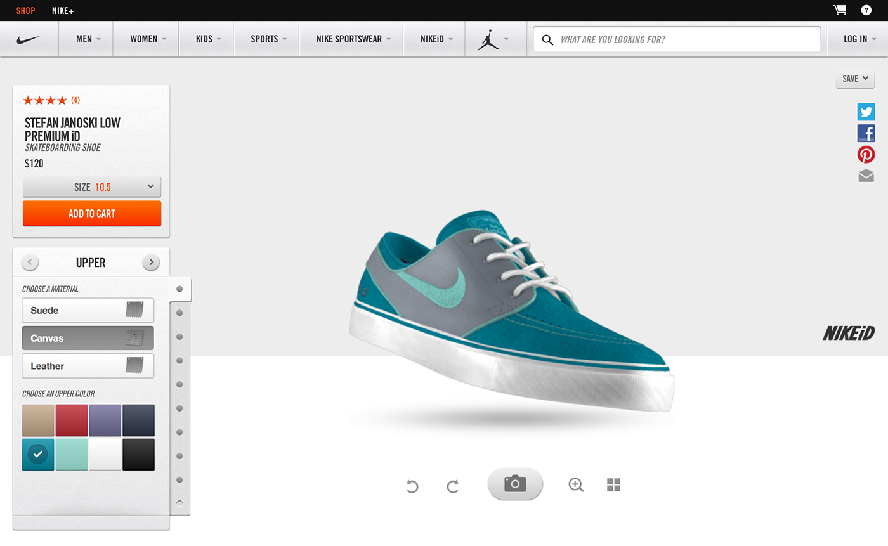Click the NIKEiD logo on the right
Screen dimensions: 888x546
849,333
